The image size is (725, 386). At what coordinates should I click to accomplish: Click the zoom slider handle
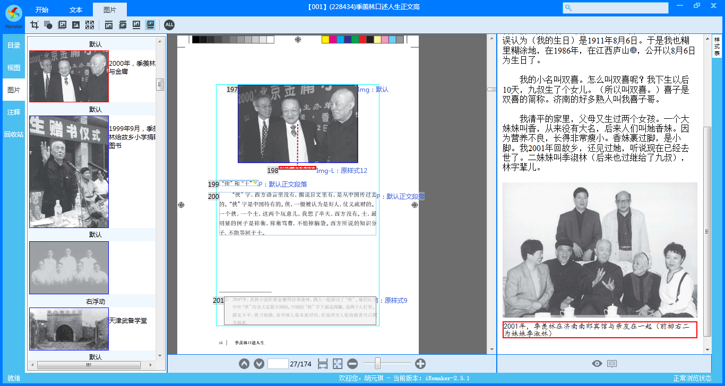377,363
